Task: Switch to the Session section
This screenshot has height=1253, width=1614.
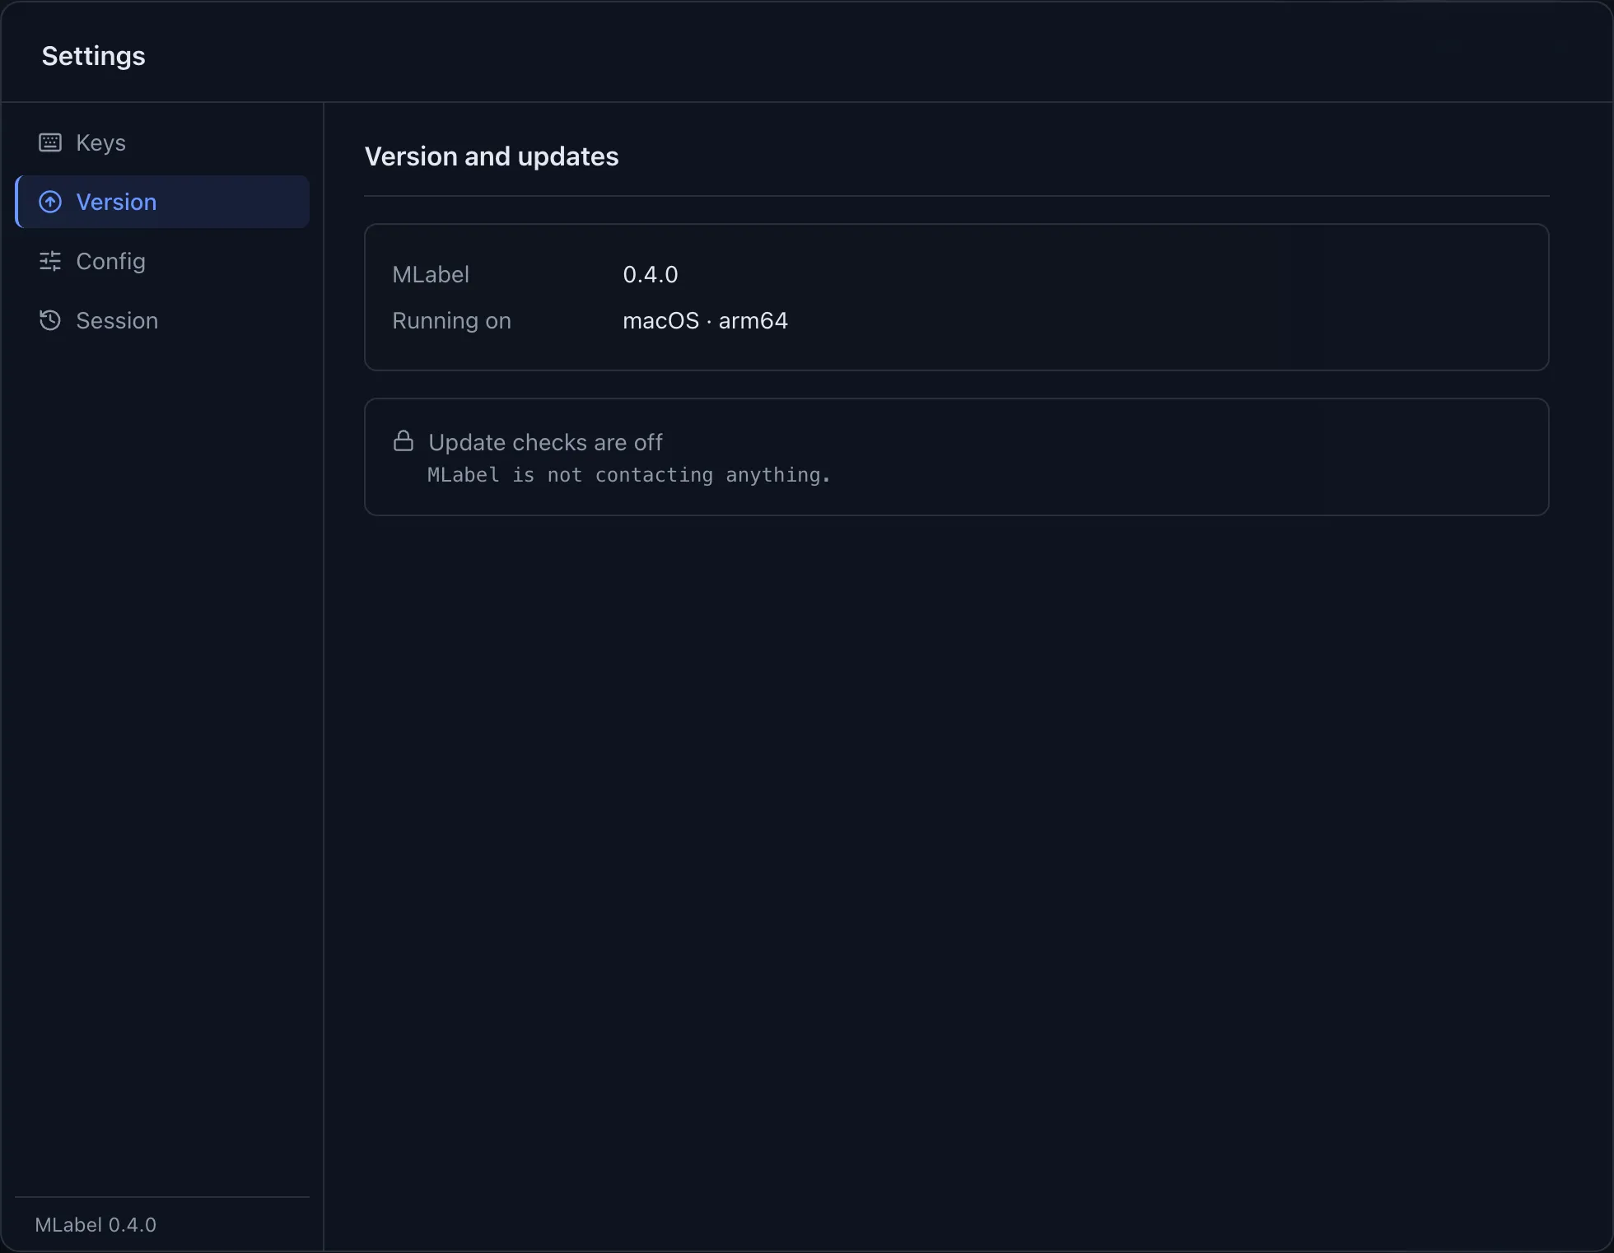Action: tap(162, 320)
